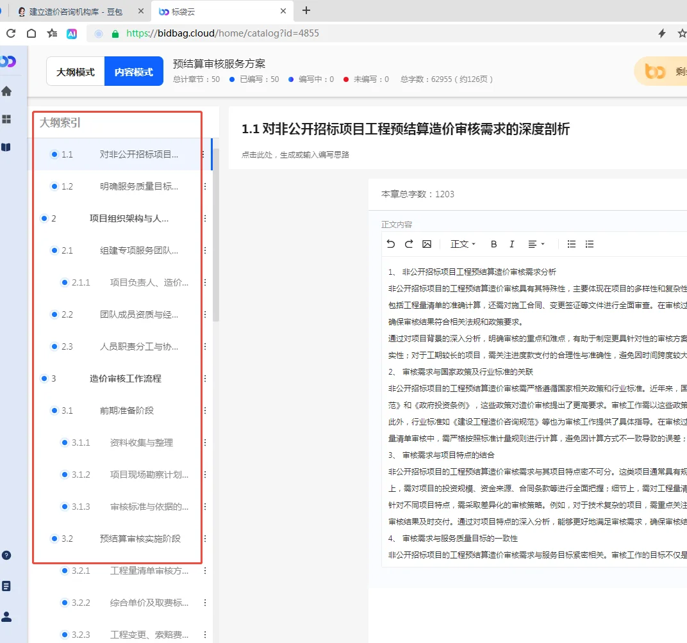Open the kebab menu next to outline item 1.2
Viewport: 687px width, 643px height.
tap(204, 186)
